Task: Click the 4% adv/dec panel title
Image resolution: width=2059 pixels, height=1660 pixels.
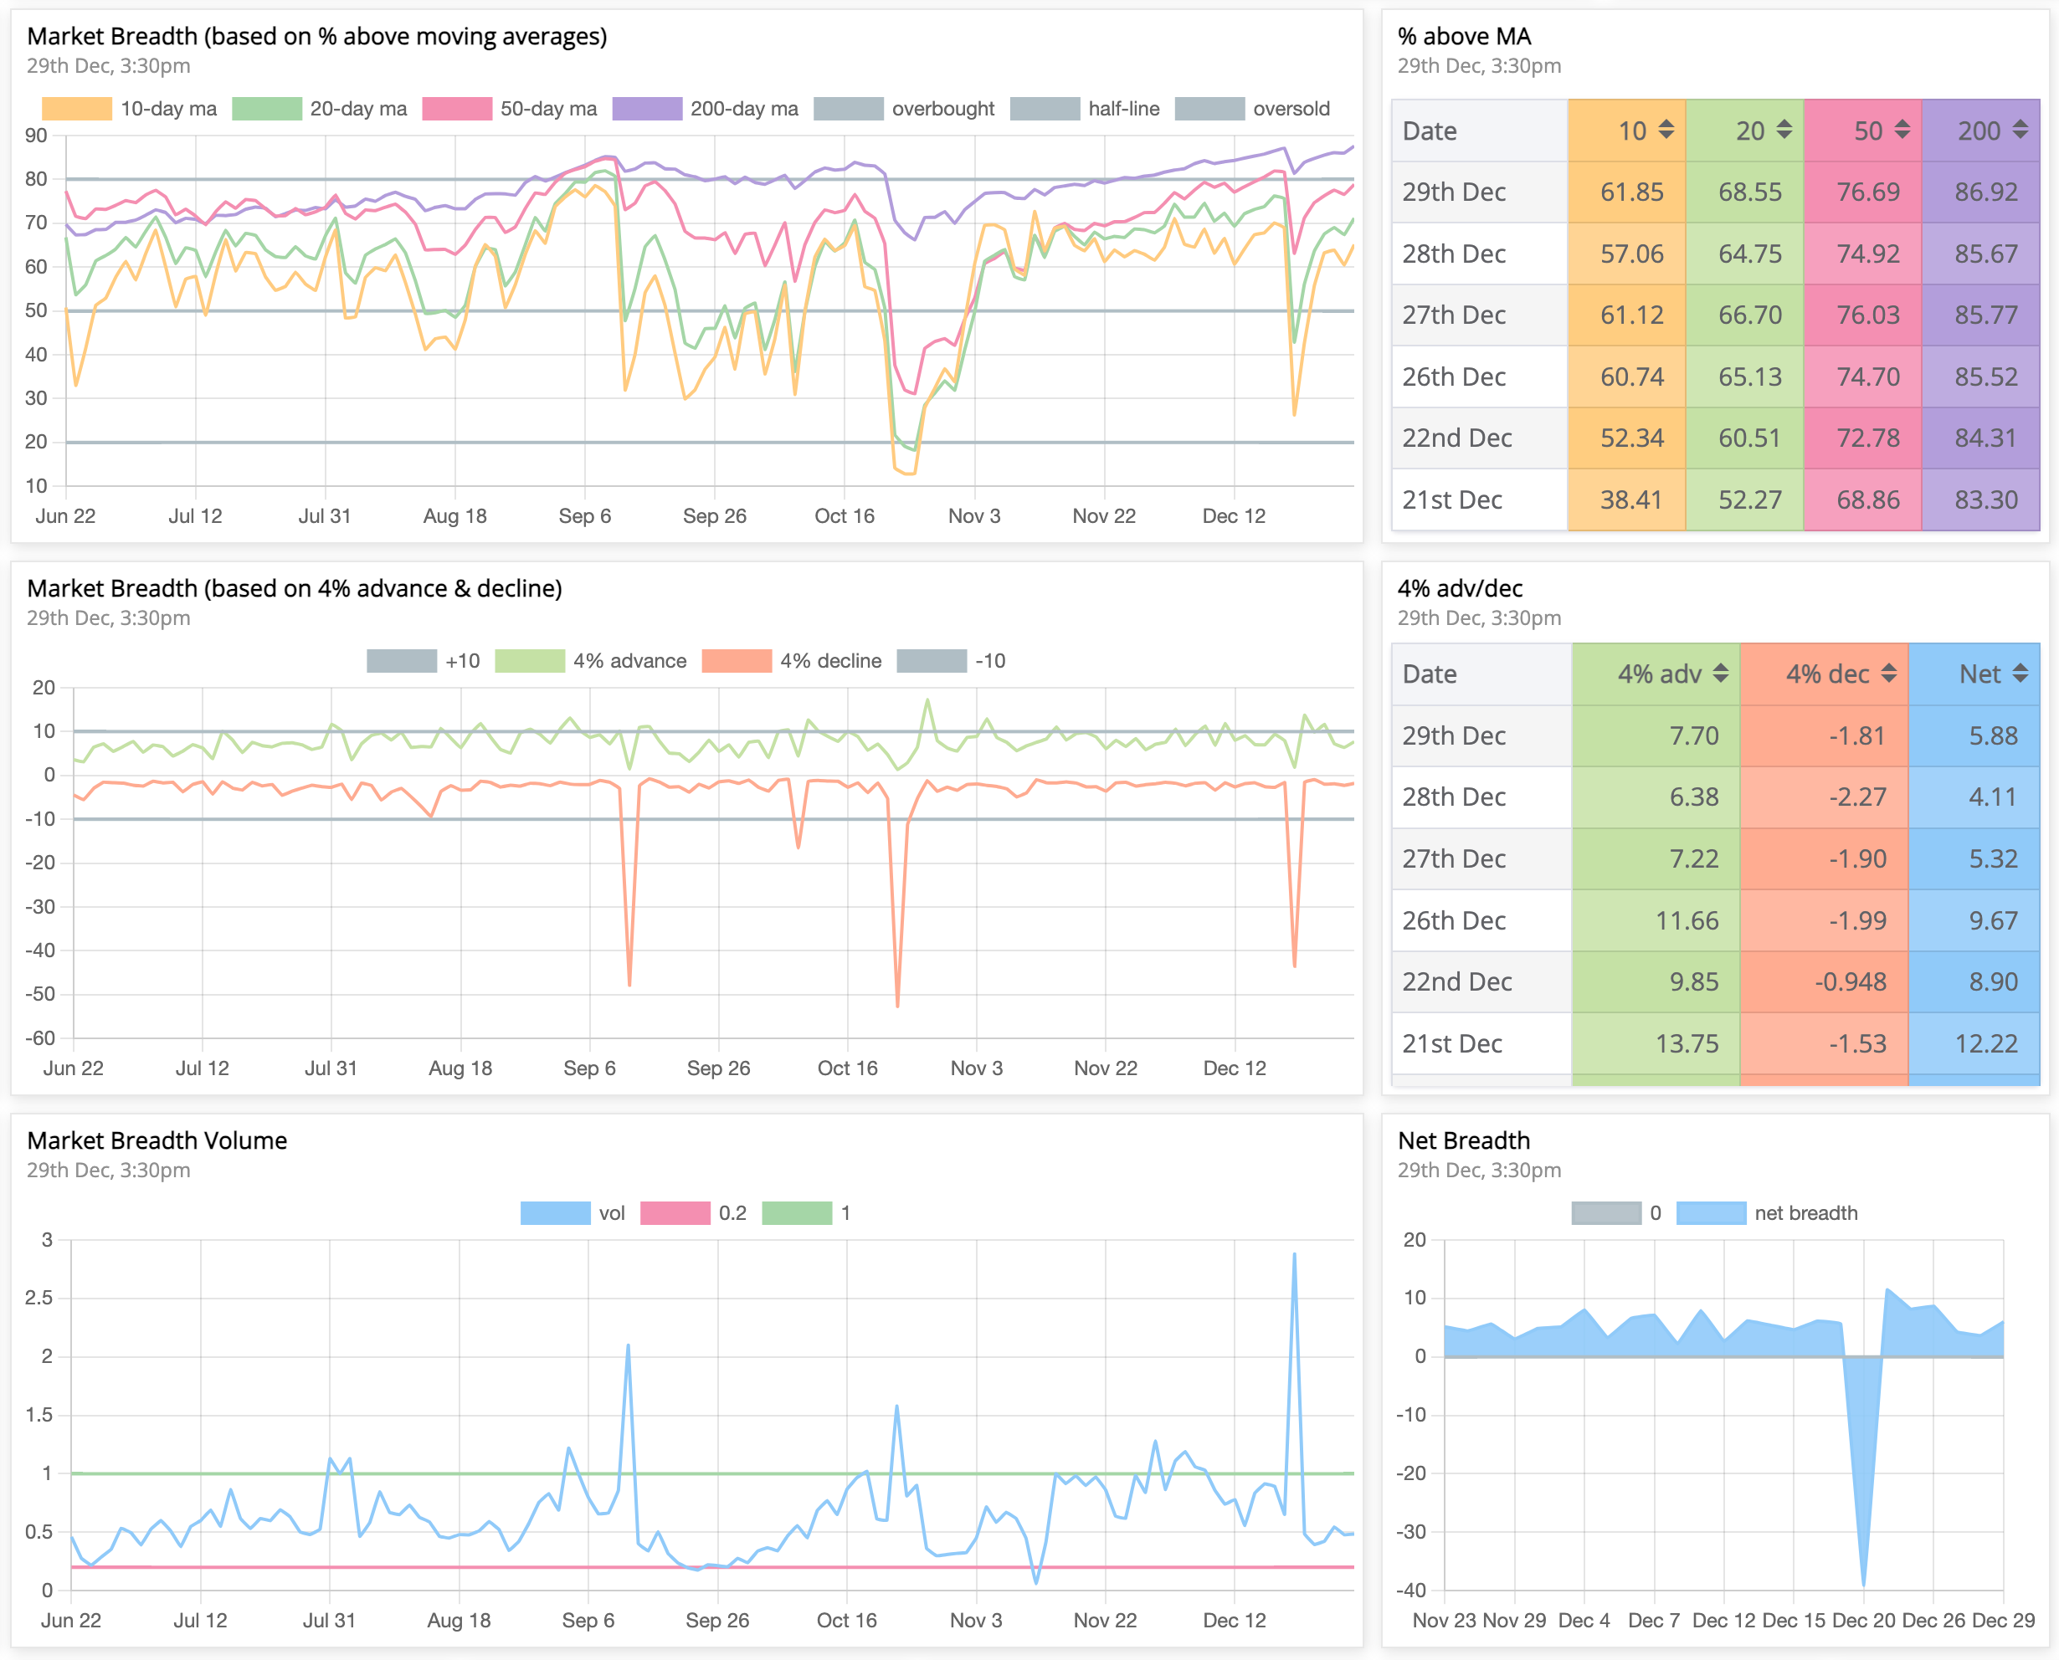Action: point(1460,589)
